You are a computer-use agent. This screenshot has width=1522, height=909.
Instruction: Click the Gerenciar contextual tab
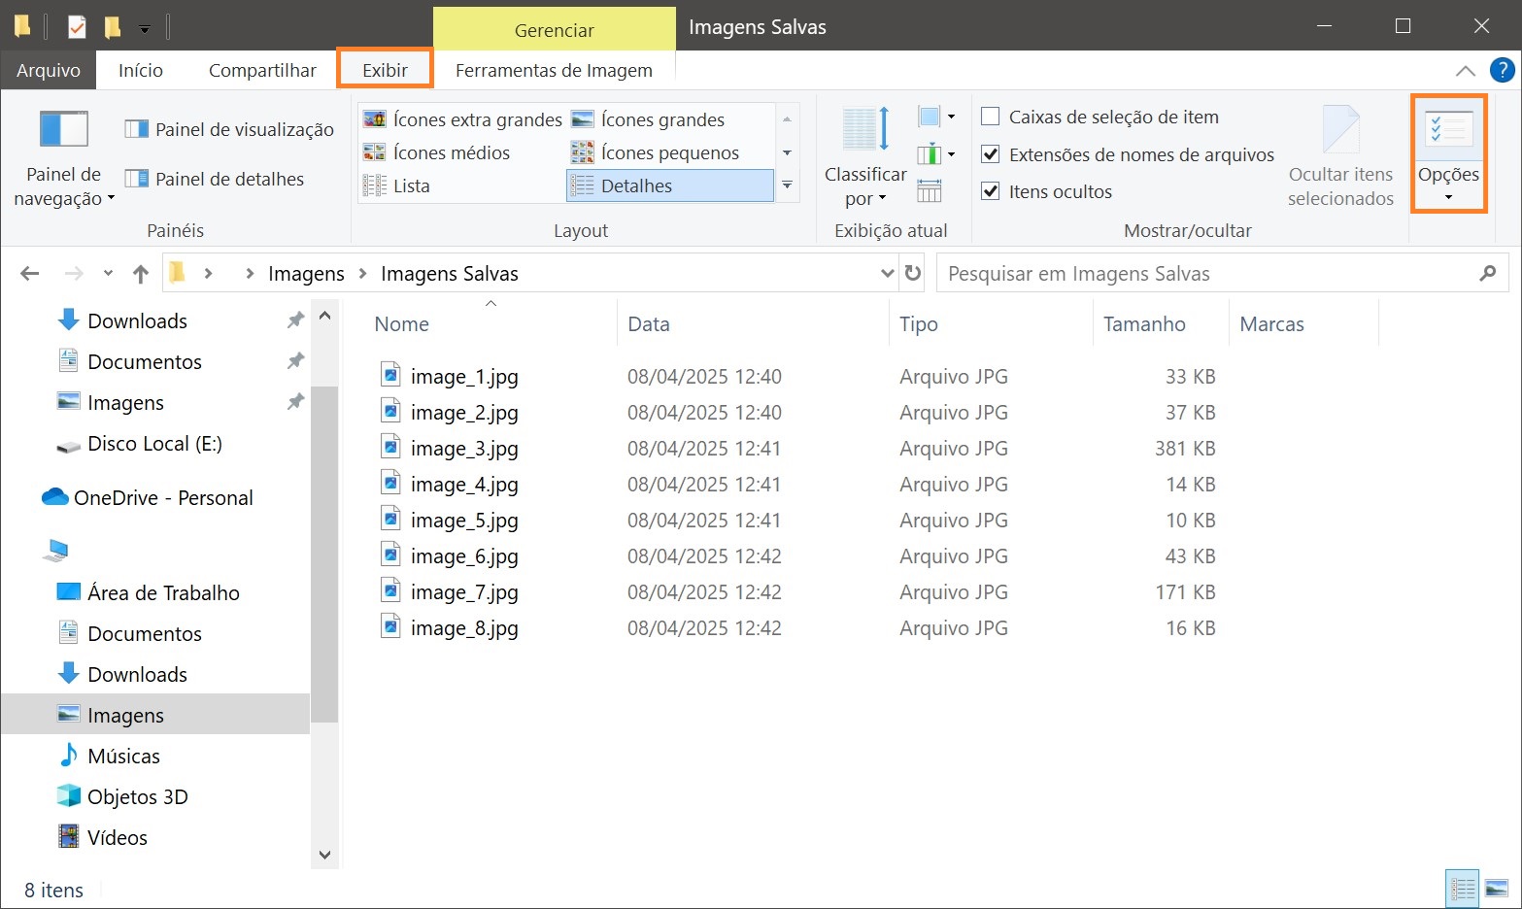[554, 30]
